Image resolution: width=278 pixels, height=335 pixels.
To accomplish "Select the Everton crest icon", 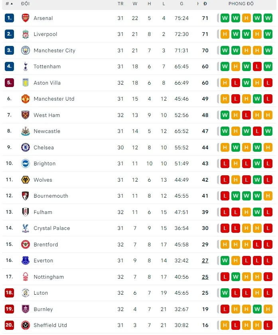I will coord(26,261).
